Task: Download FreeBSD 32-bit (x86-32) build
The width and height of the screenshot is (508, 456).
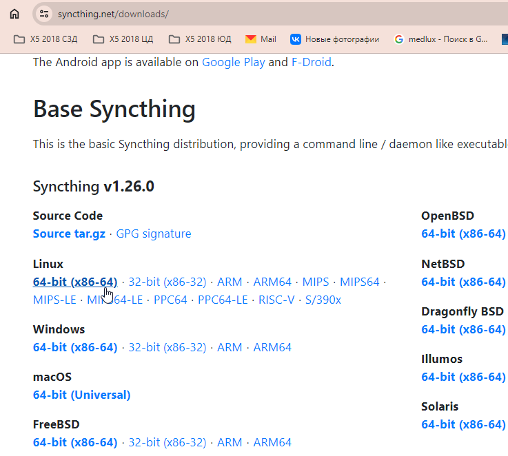Action: (x=167, y=443)
